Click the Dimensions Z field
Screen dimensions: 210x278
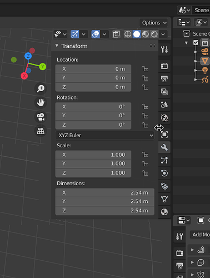(x=105, y=211)
